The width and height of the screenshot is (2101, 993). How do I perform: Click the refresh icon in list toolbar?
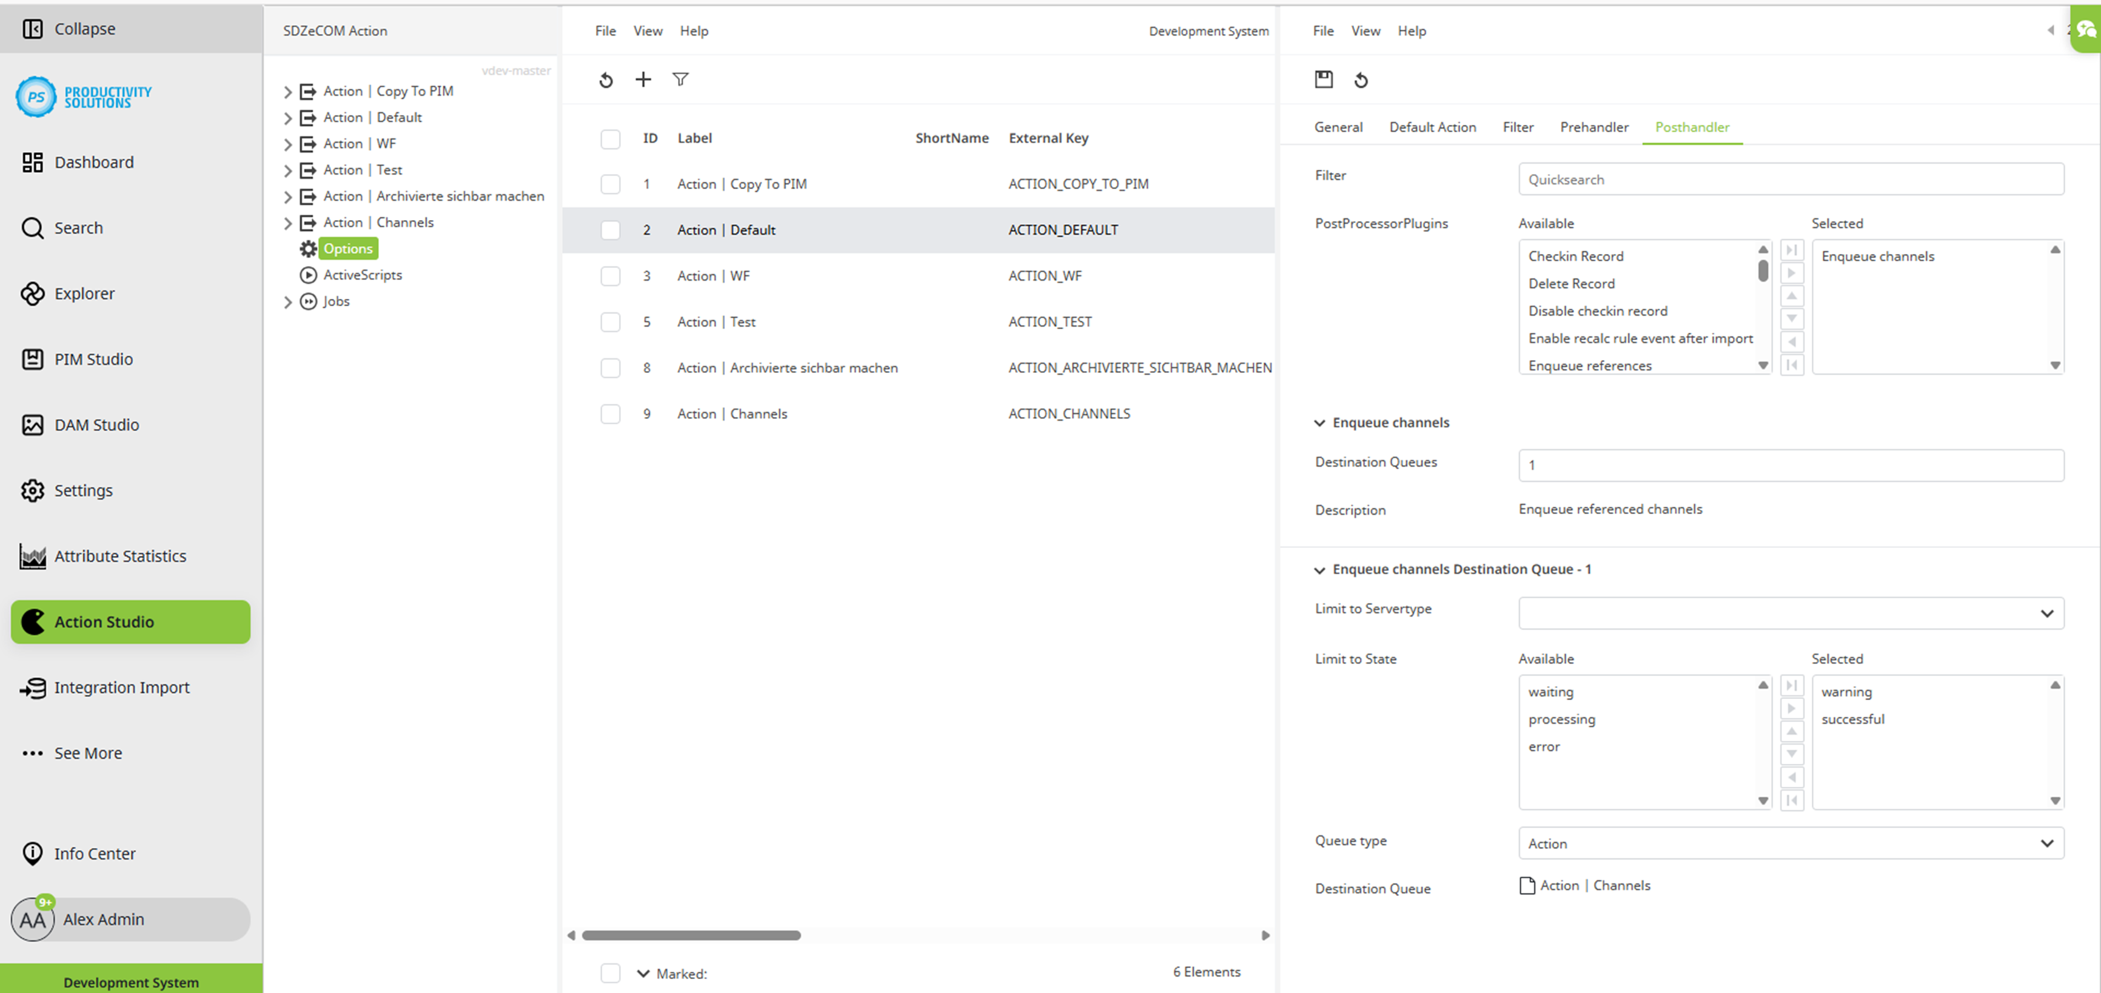coord(606,80)
